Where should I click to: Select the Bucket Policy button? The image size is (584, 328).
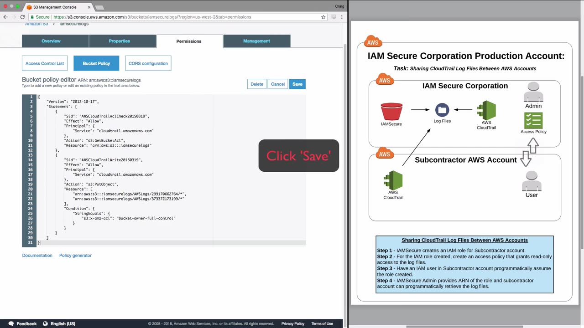coord(96,63)
